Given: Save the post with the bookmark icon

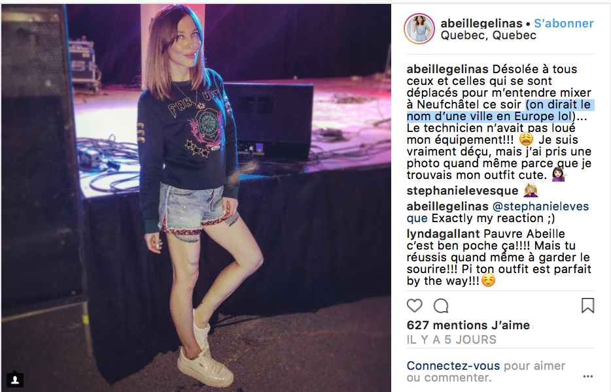Looking at the screenshot, I should pyautogui.click(x=587, y=306).
